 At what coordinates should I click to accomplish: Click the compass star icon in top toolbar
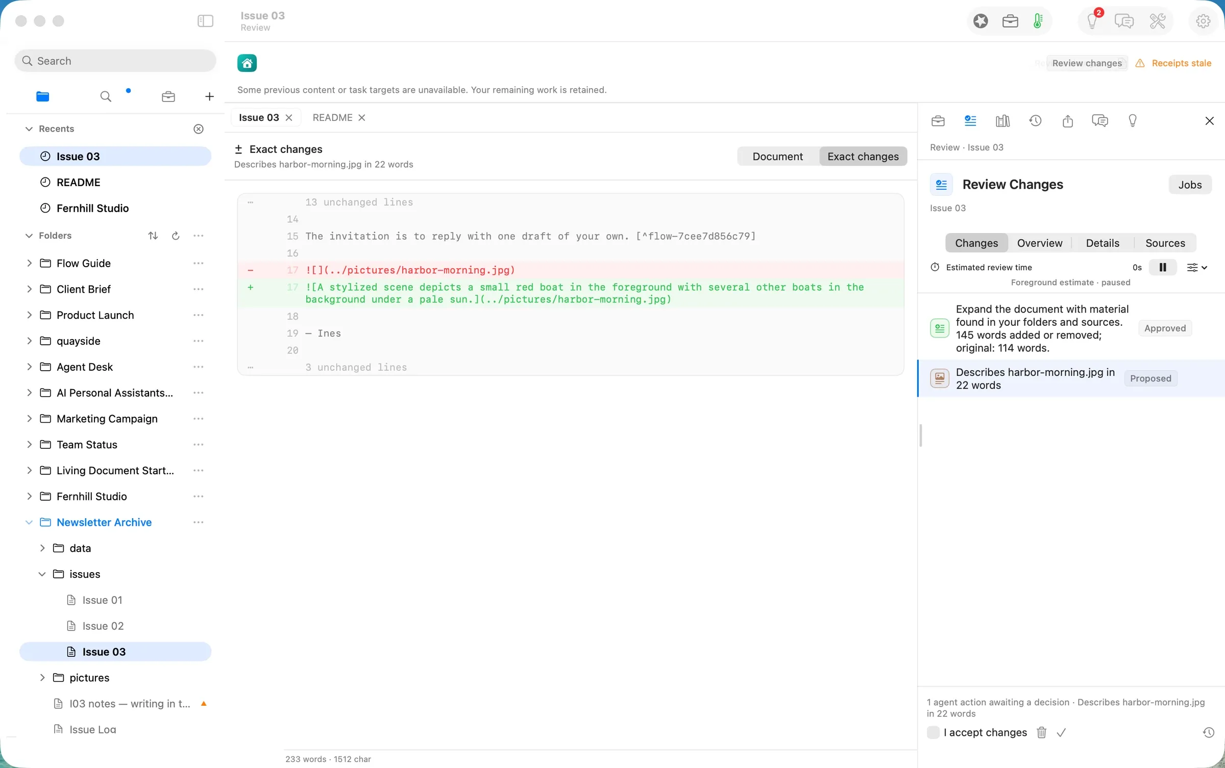coord(981,21)
